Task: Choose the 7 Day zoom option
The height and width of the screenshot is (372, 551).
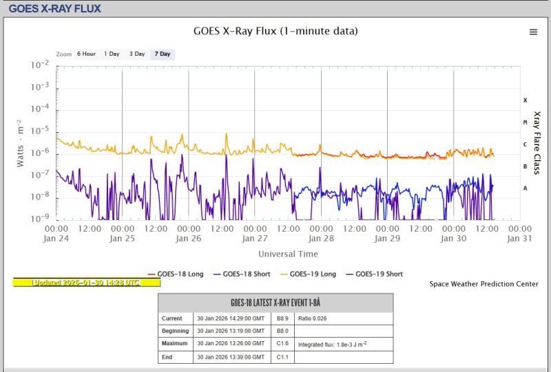Action: coord(163,54)
